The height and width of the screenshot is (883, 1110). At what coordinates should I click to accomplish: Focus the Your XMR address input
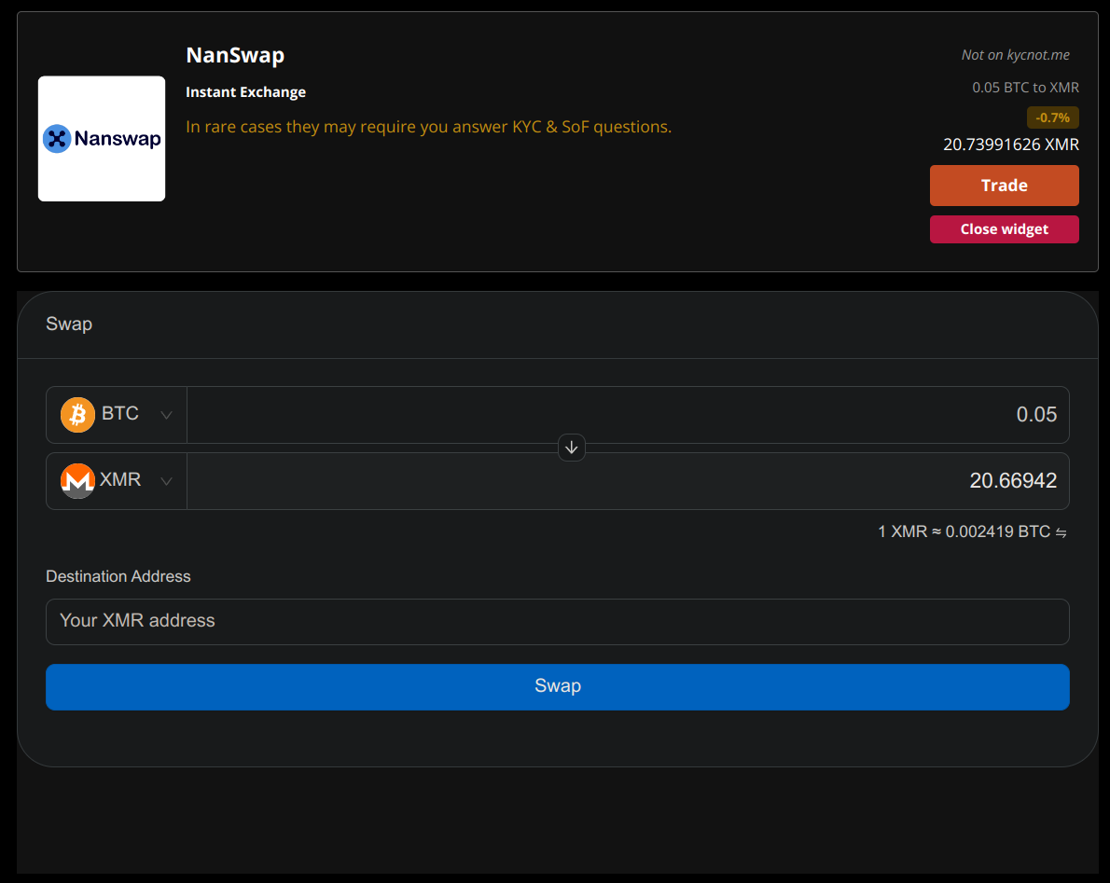(x=557, y=622)
